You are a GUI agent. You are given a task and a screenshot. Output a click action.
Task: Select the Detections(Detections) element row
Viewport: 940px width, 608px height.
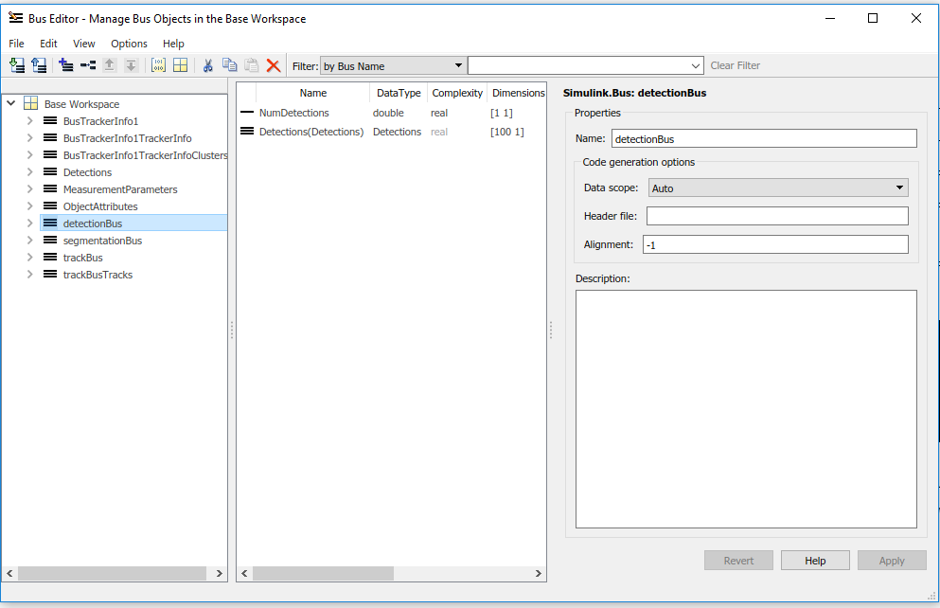(391, 132)
